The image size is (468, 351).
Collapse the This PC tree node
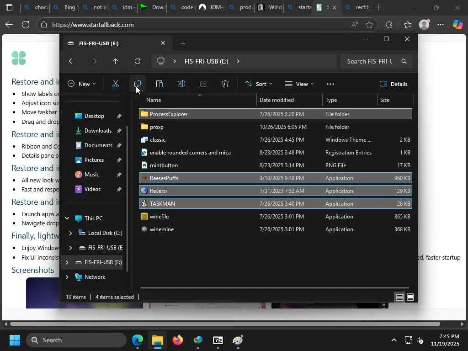point(67,218)
